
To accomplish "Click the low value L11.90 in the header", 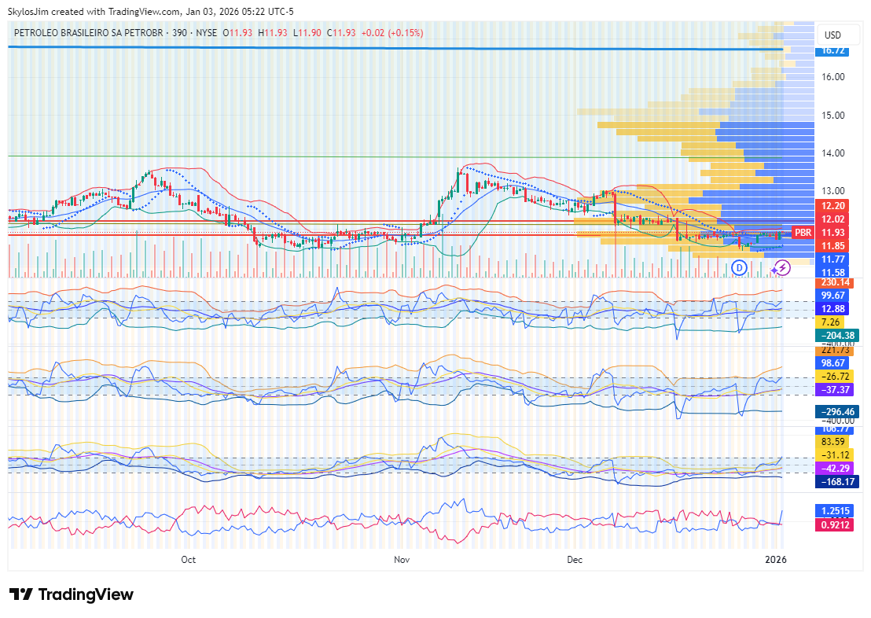I will [x=307, y=33].
